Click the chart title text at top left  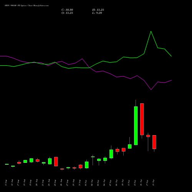(x=26, y=6)
